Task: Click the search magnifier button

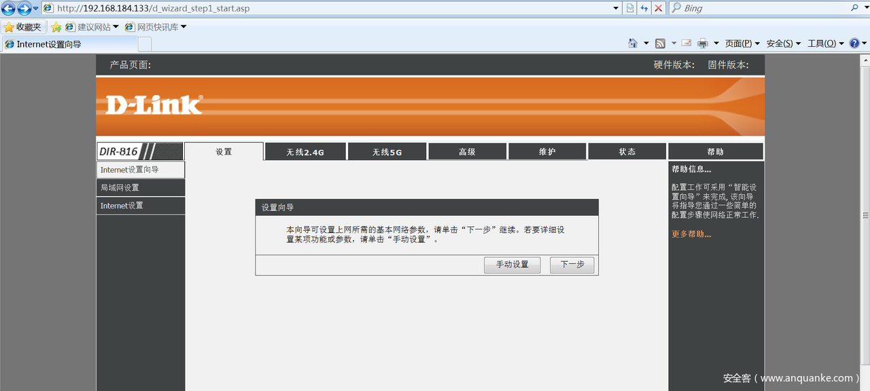Action: 854,8
